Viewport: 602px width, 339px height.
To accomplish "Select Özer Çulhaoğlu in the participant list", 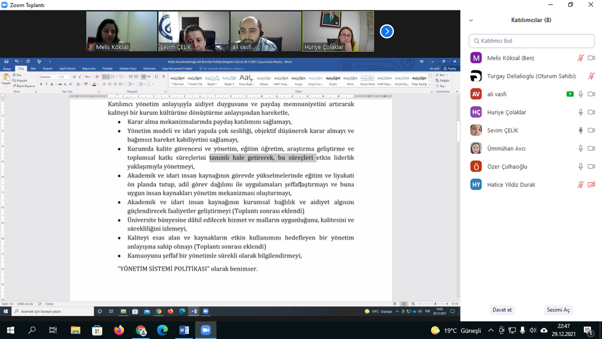I will (x=507, y=167).
